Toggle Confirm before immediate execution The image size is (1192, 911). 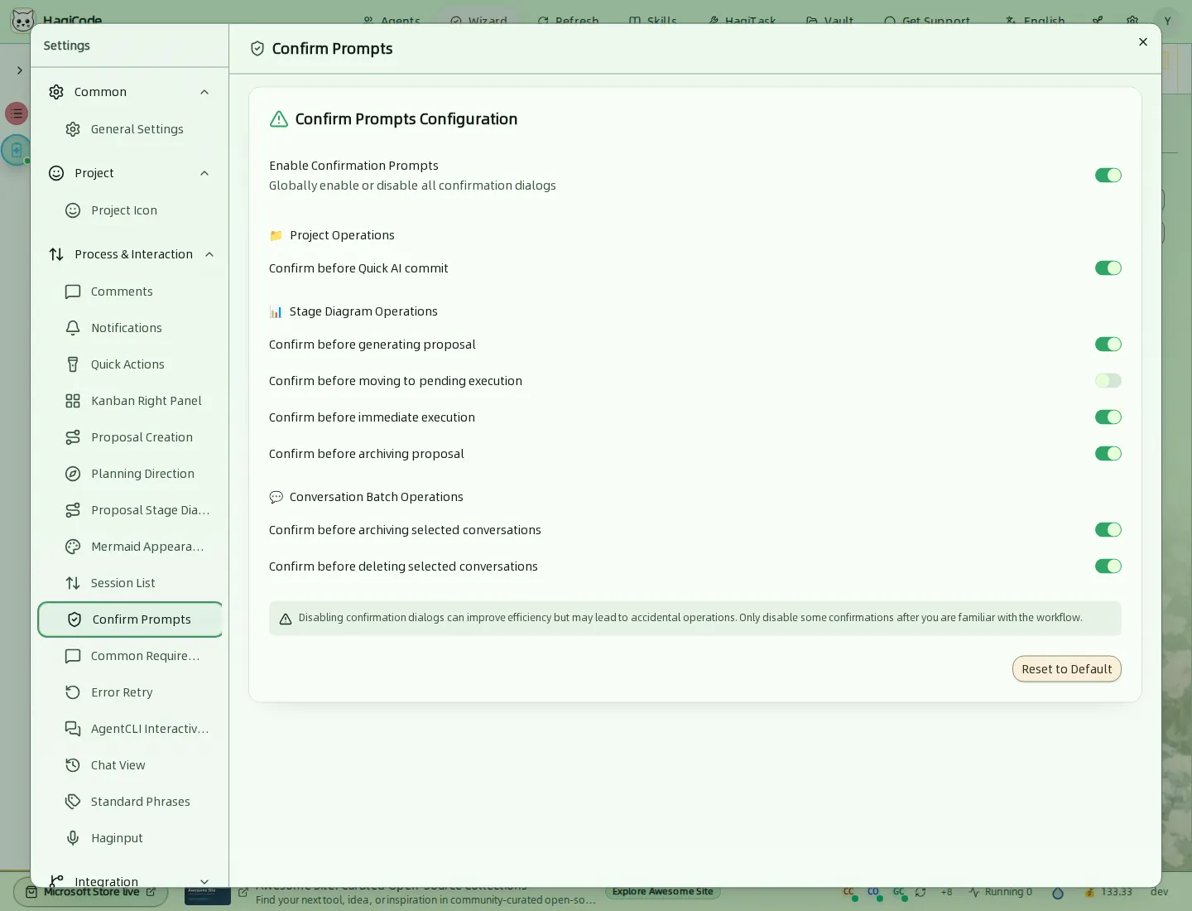click(1108, 417)
